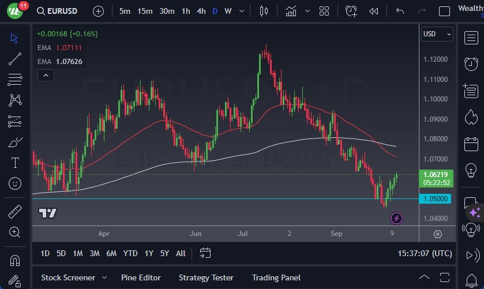Open the Fibonacci retracement tool
The width and height of the screenshot is (484, 289).
tap(15, 80)
